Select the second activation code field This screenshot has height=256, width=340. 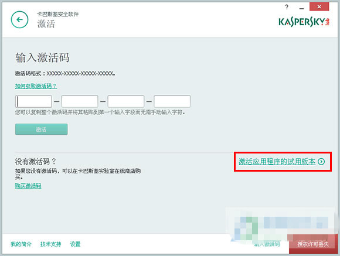[80, 101]
